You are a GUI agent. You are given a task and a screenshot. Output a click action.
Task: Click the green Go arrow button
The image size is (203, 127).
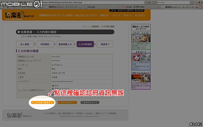[149, 2]
